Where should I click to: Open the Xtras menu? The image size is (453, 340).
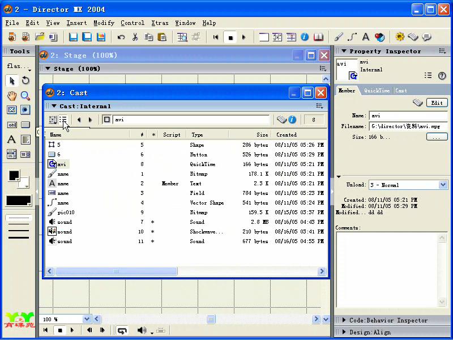[x=160, y=23]
